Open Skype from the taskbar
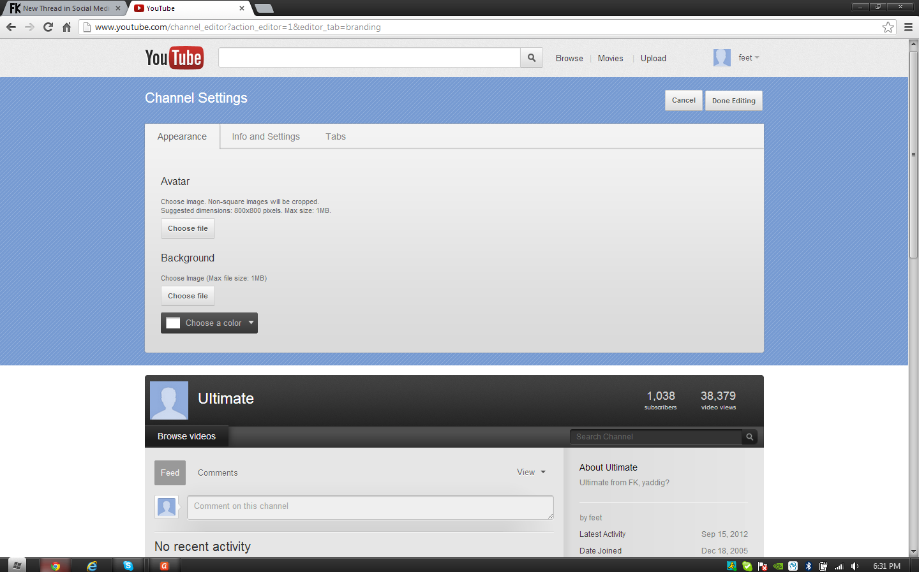The width and height of the screenshot is (919, 572). pyautogui.click(x=128, y=566)
